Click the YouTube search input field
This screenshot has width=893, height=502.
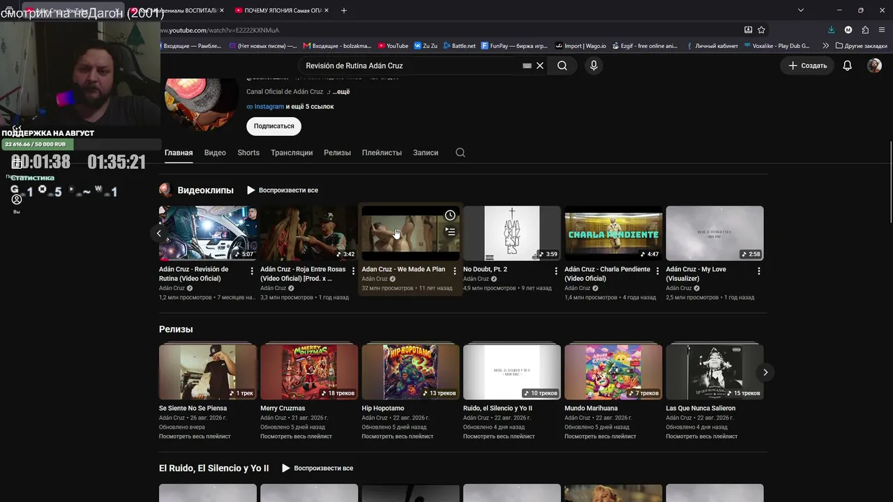[x=412, y=66]
